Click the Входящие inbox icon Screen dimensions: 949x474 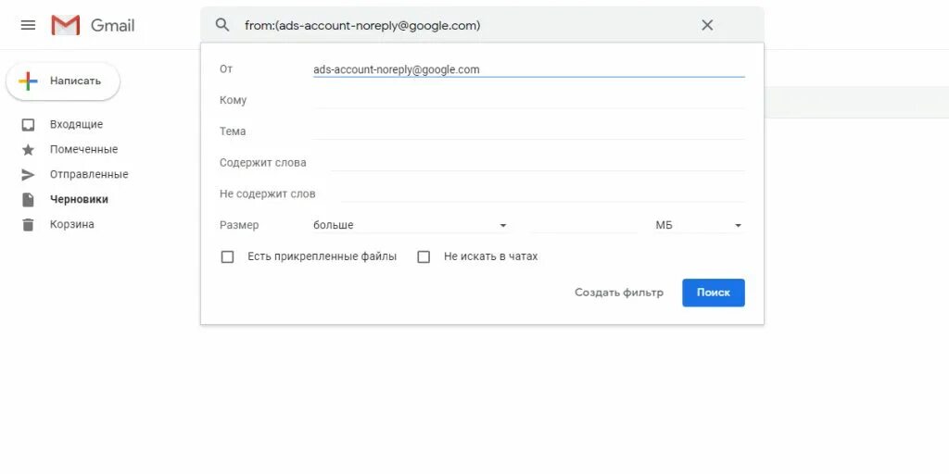coord(28,125)
